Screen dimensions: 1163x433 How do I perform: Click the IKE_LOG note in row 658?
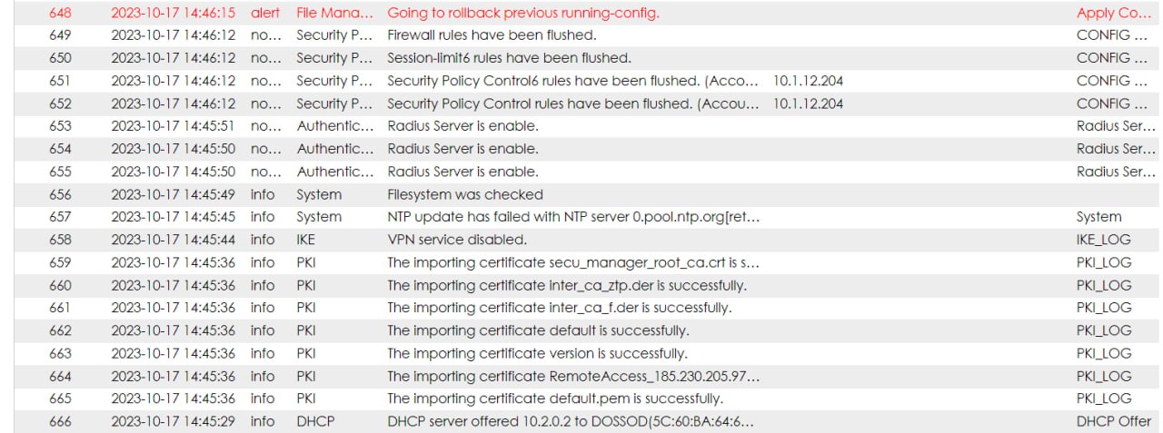[1104, 240]
